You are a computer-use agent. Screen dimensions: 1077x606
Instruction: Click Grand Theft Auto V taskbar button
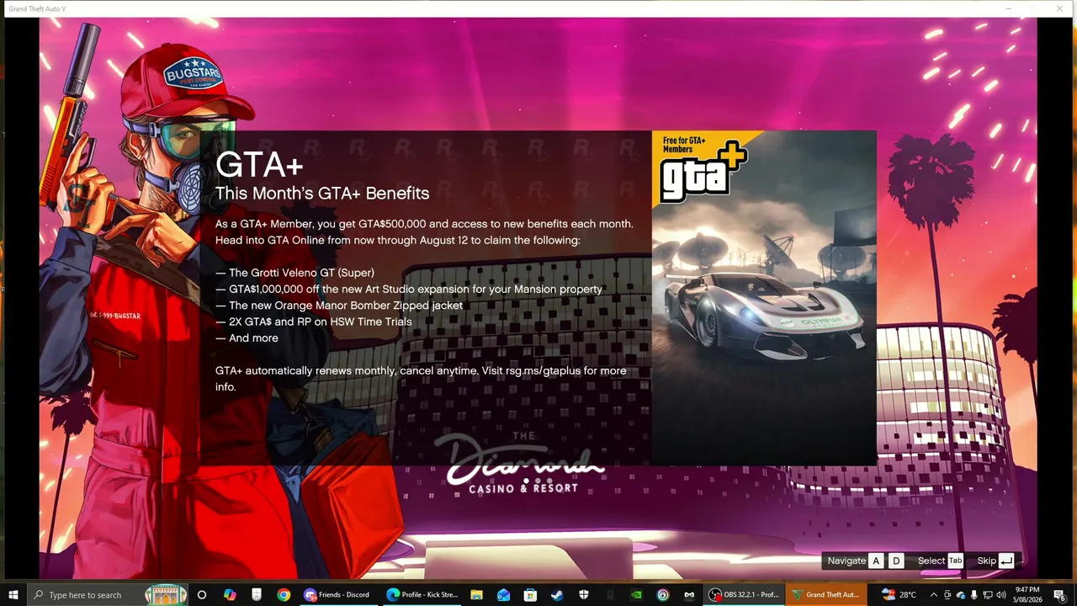coord(826,595)
